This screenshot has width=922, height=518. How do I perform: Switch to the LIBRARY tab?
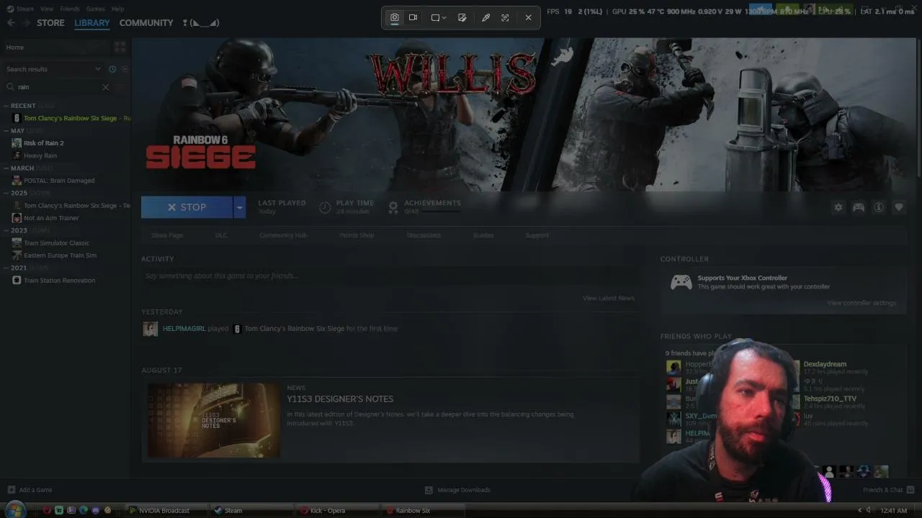(92, 23)
